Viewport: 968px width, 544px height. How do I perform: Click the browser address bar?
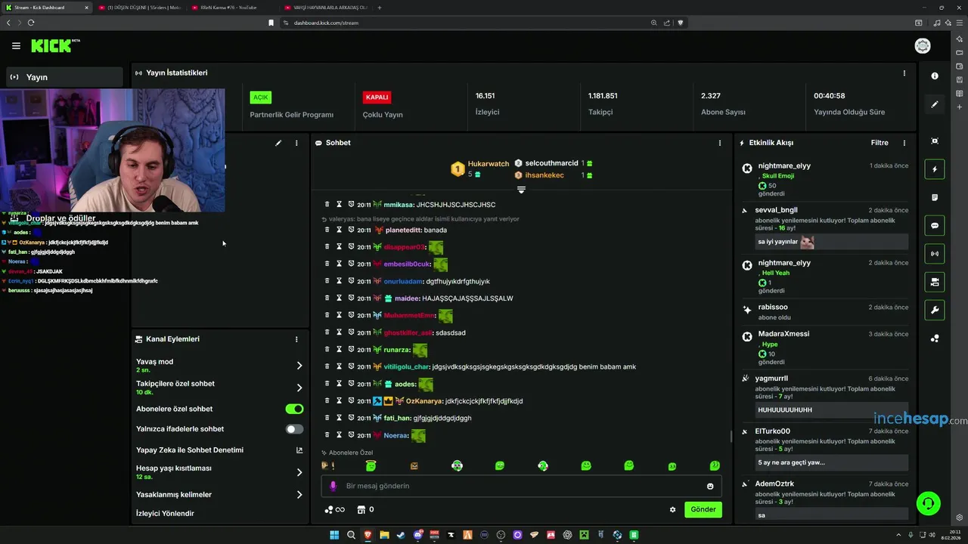click(469, 23)
